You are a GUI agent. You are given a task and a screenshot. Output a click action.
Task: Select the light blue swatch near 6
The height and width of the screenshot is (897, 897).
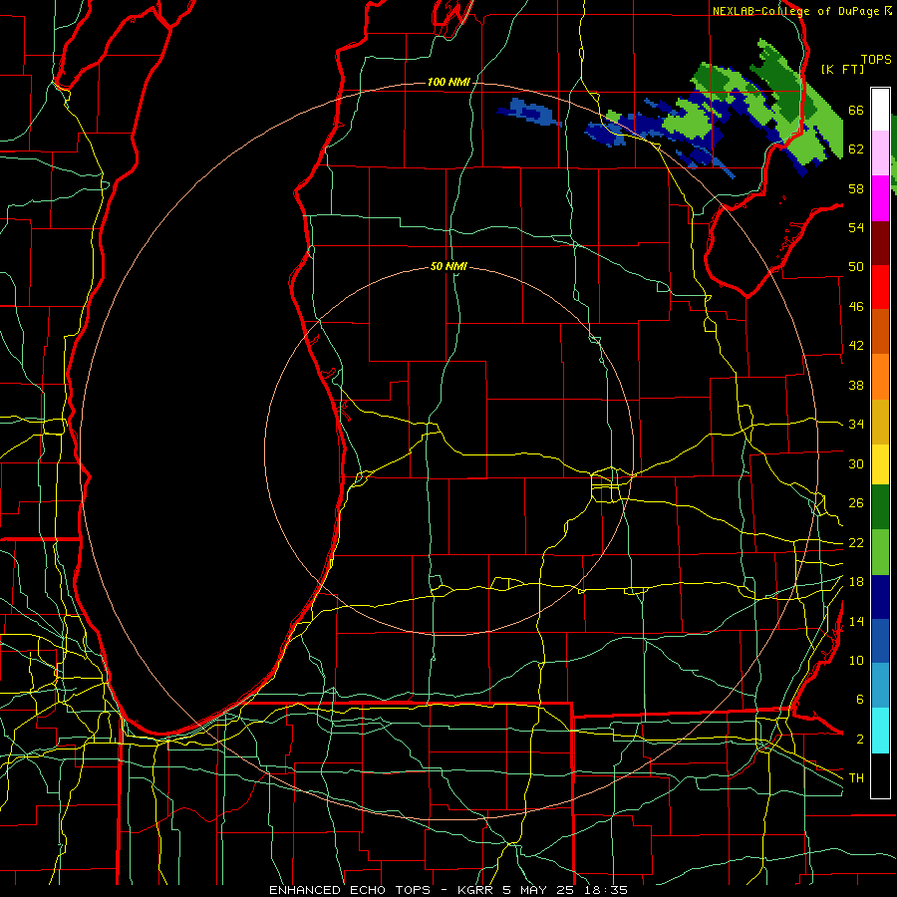pos(880,686)
